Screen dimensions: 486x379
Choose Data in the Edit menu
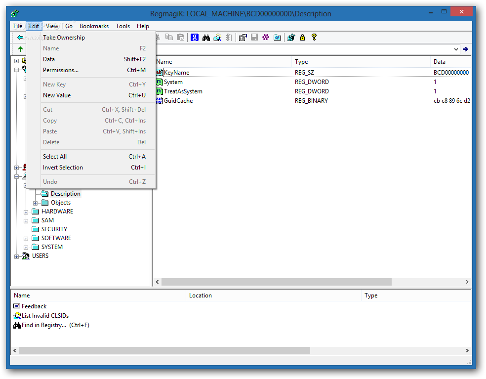pos(91,59)
